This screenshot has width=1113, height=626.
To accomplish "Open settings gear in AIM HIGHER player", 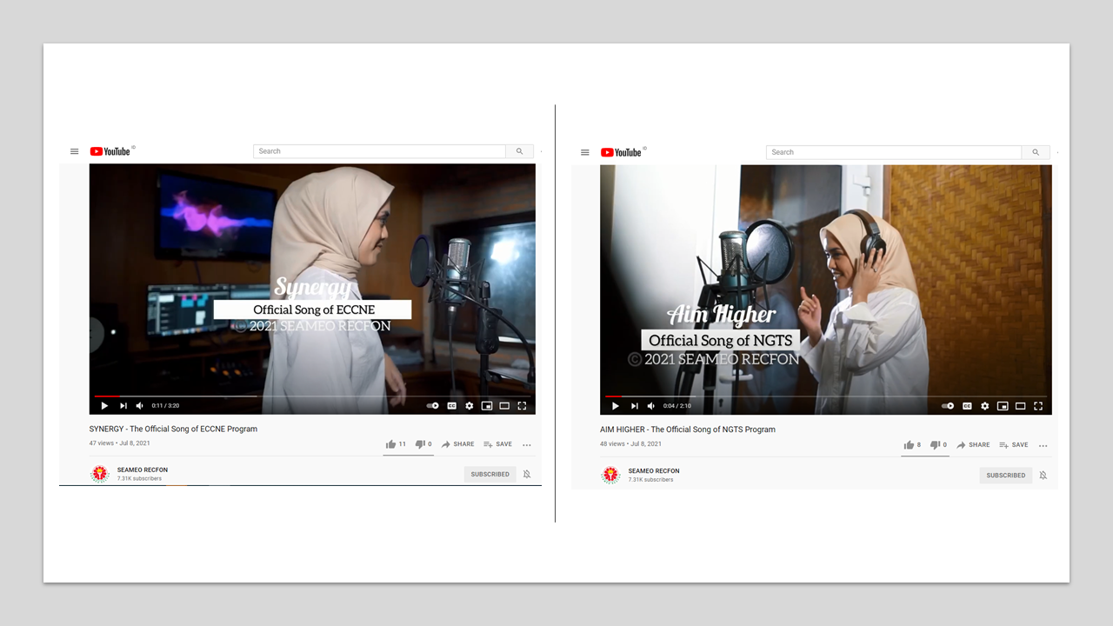I will [984, 406].
